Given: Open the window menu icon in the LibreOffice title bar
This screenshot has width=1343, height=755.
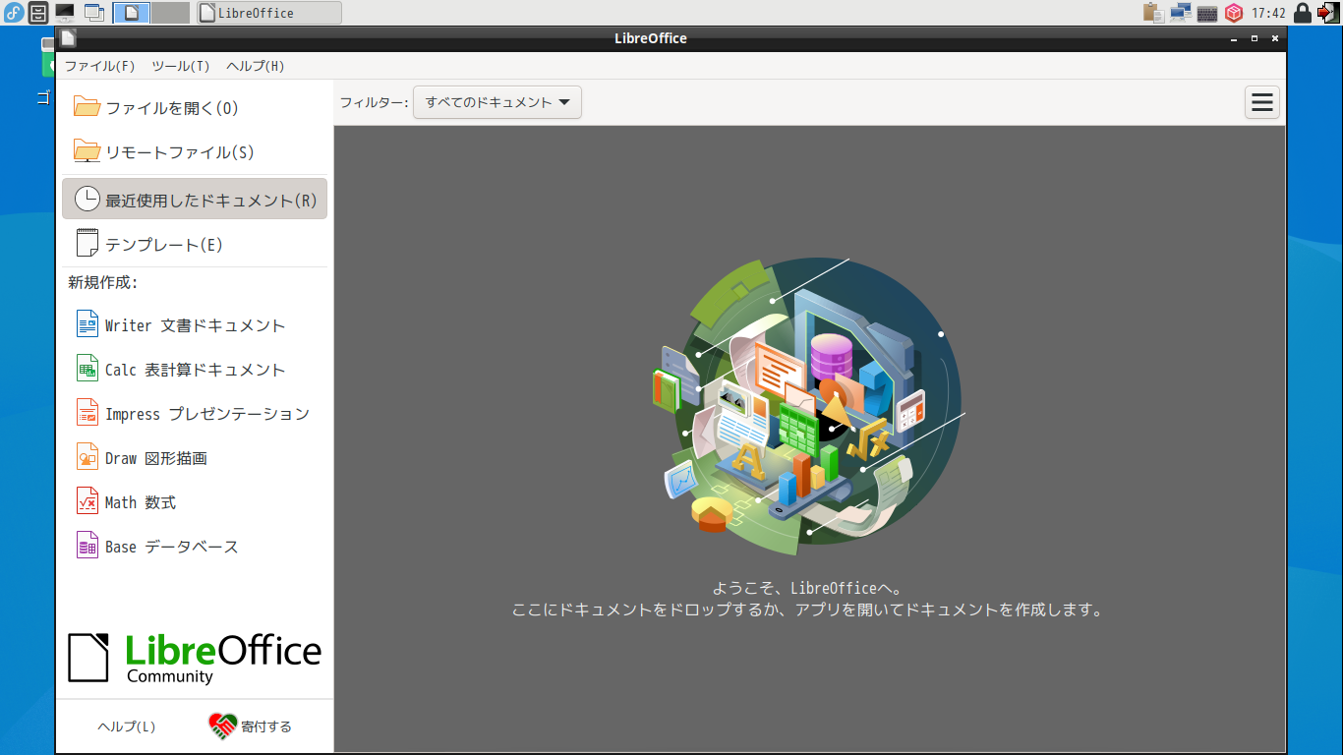Looking at the screenshot, I should point(68,38).
